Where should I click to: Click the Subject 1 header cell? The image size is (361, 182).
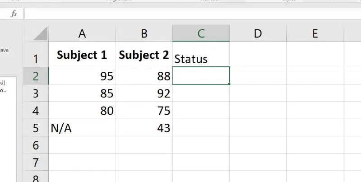point(82,55)
